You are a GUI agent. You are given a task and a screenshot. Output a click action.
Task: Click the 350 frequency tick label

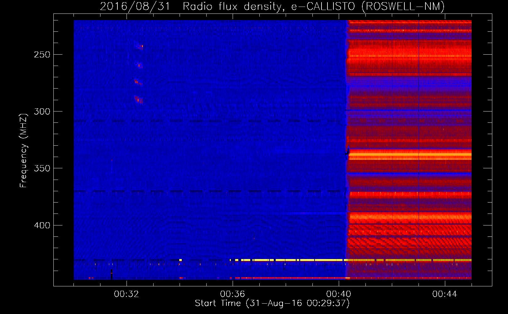(x=42, y=168)
